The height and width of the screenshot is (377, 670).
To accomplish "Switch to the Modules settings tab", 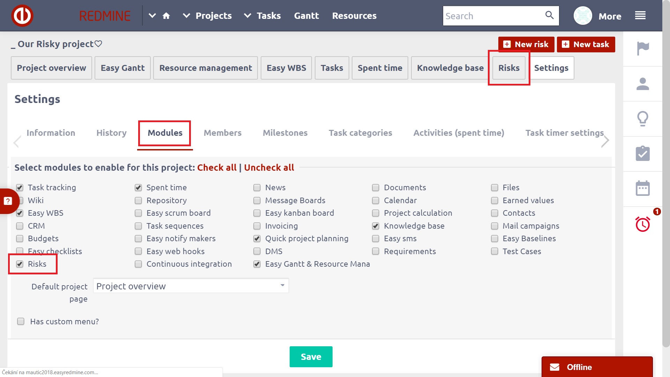I will coord(165,133).
